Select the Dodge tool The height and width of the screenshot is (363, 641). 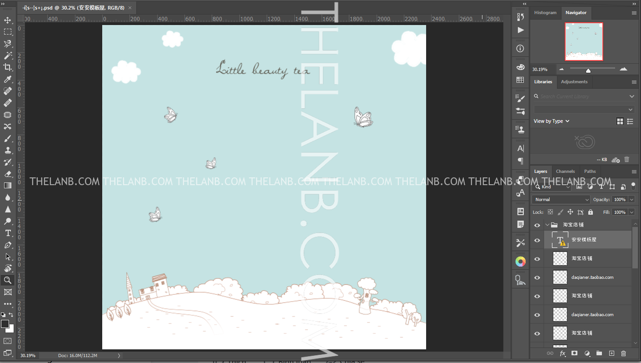[8, 221]
